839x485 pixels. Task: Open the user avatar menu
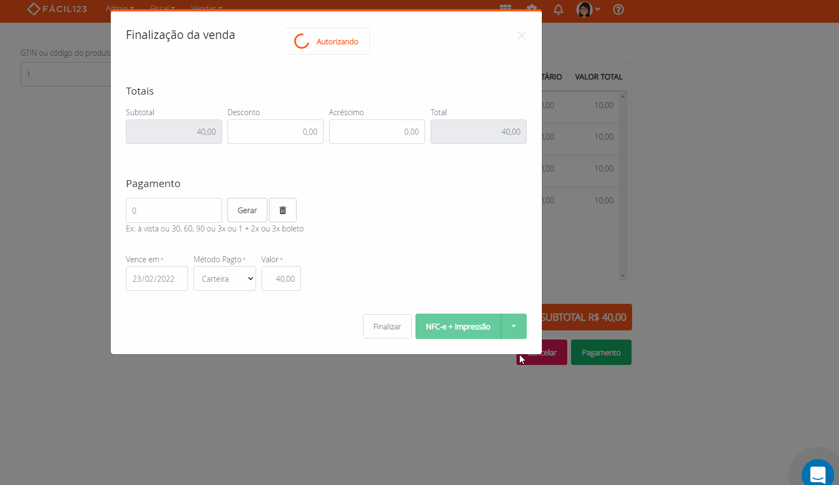coord(588,9)
